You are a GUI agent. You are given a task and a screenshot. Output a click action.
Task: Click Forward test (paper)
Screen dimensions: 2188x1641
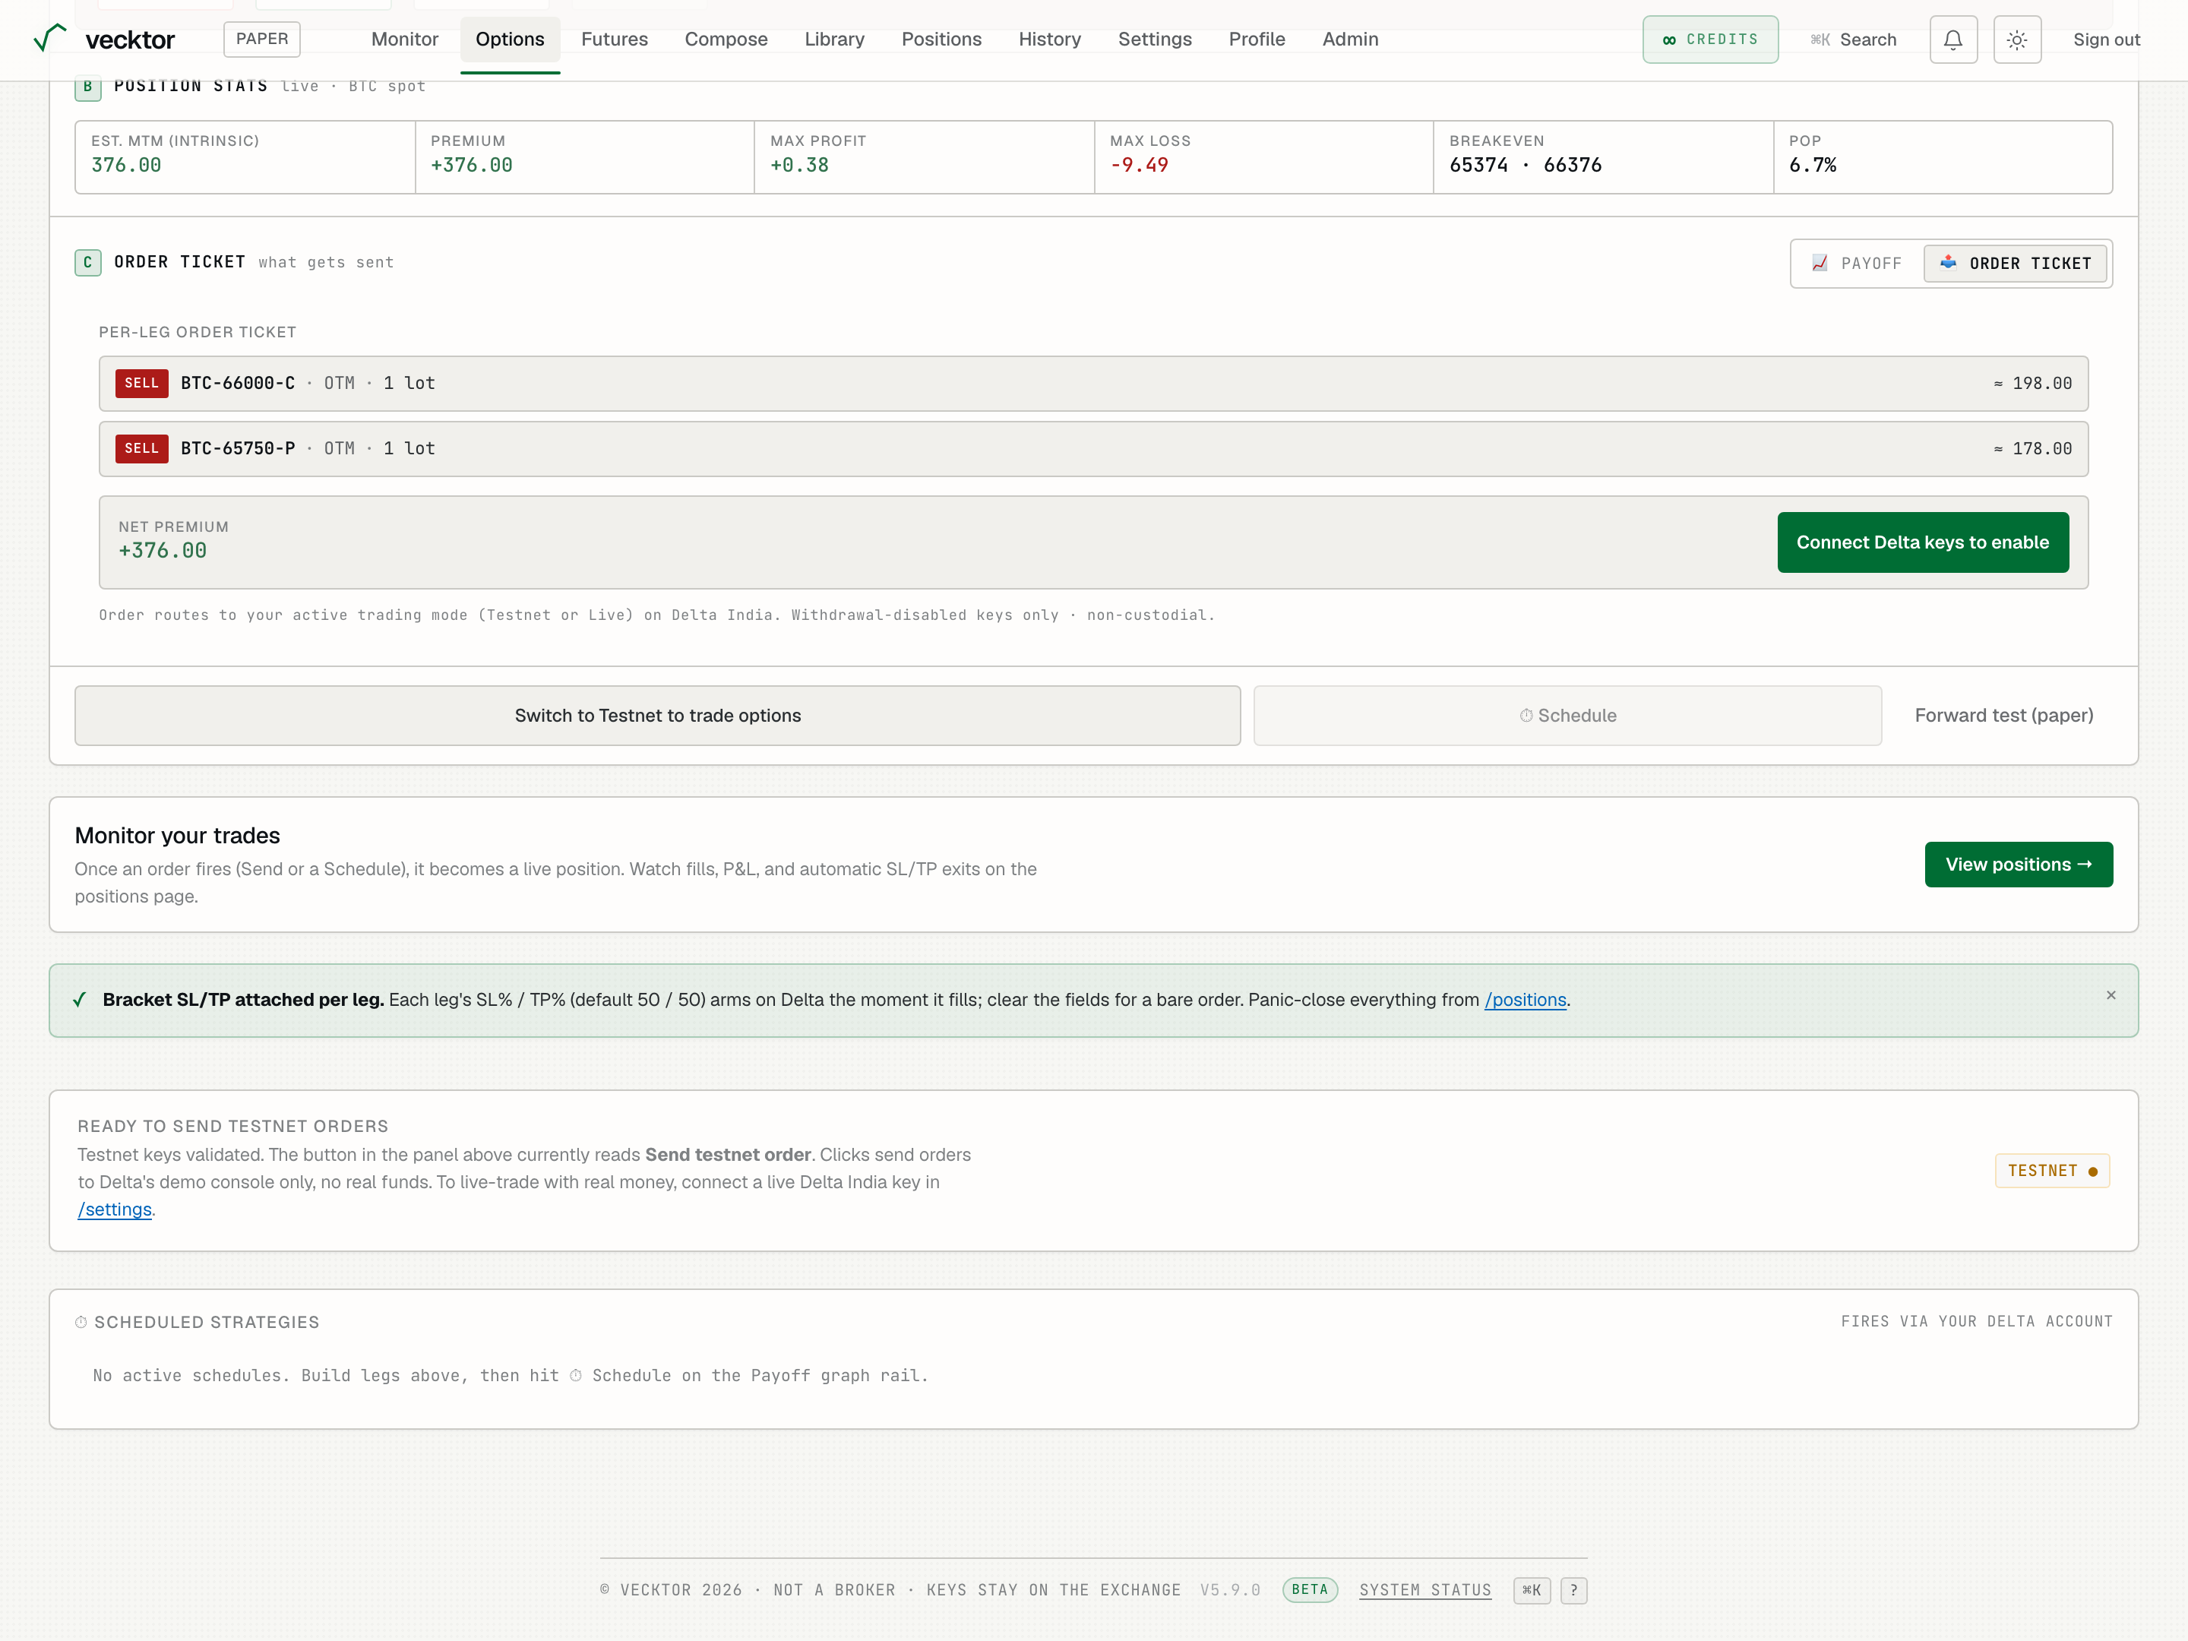click(x=2003, y=715)
